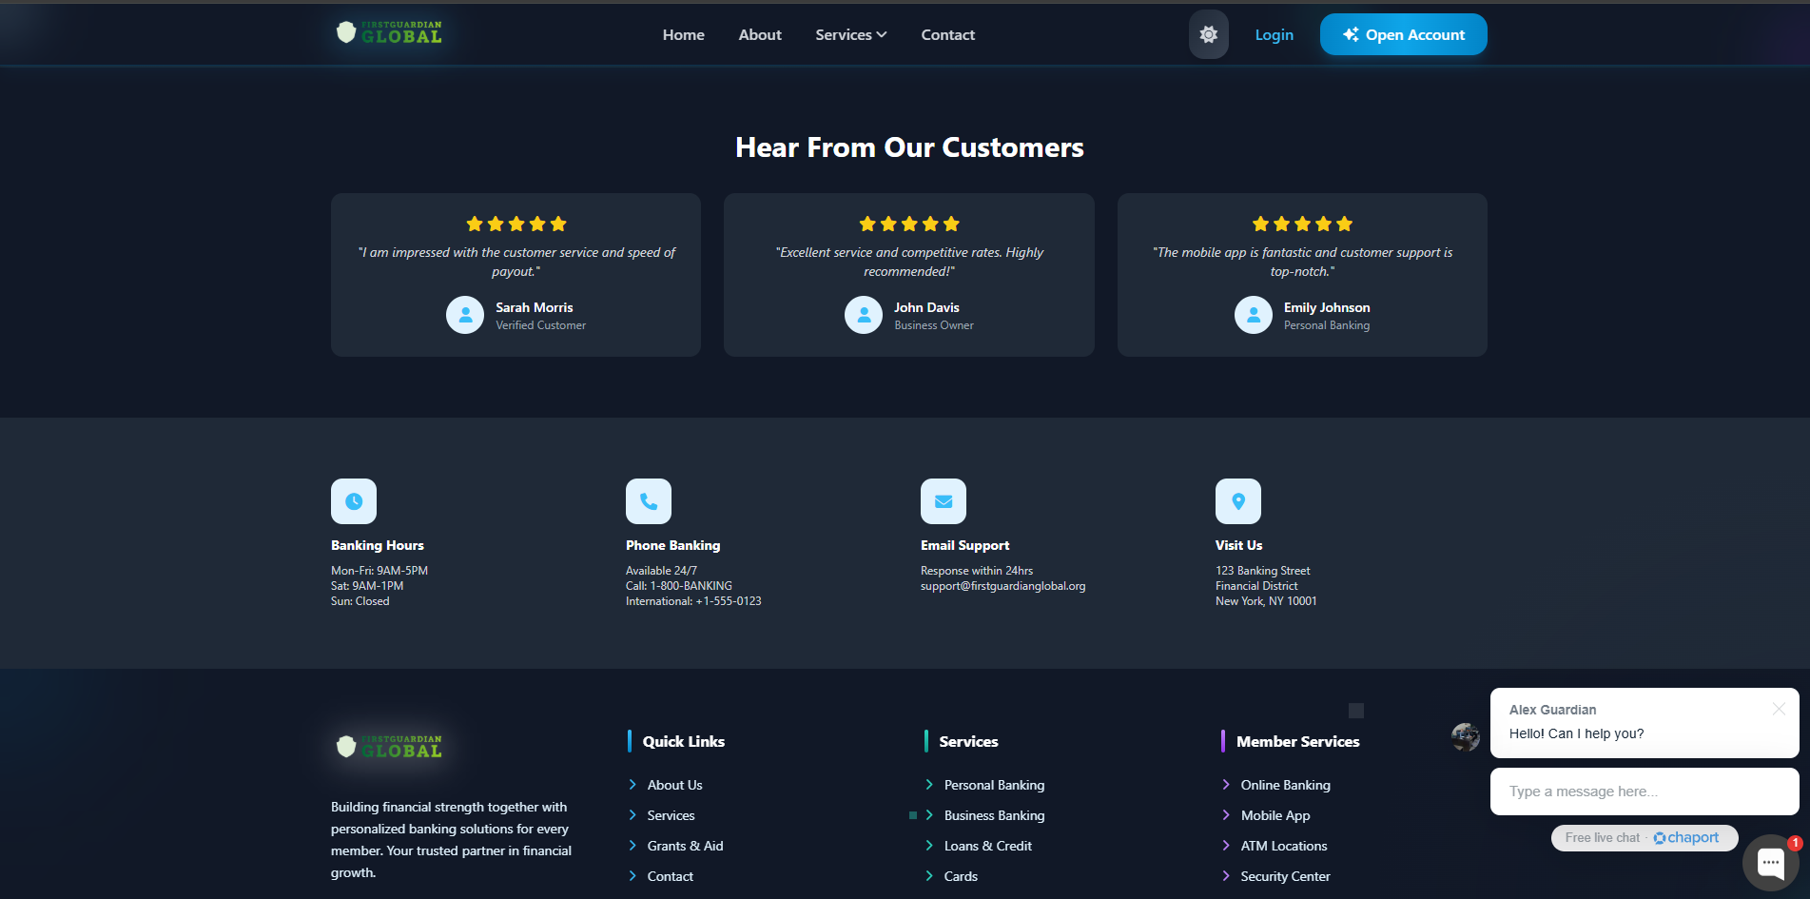Toggle the dark/light theme button
Screen dimensions: 1810x899
click(1208, 34)
